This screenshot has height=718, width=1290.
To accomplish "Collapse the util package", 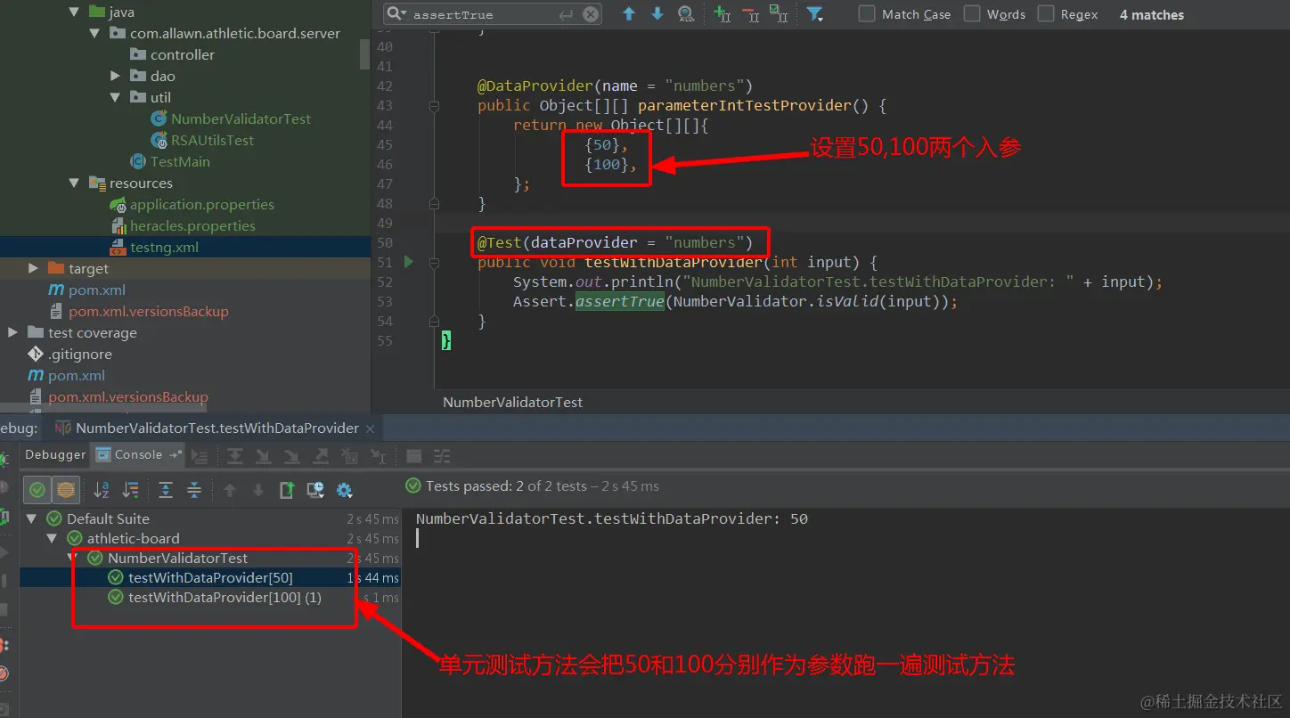I will click(115, 97).
